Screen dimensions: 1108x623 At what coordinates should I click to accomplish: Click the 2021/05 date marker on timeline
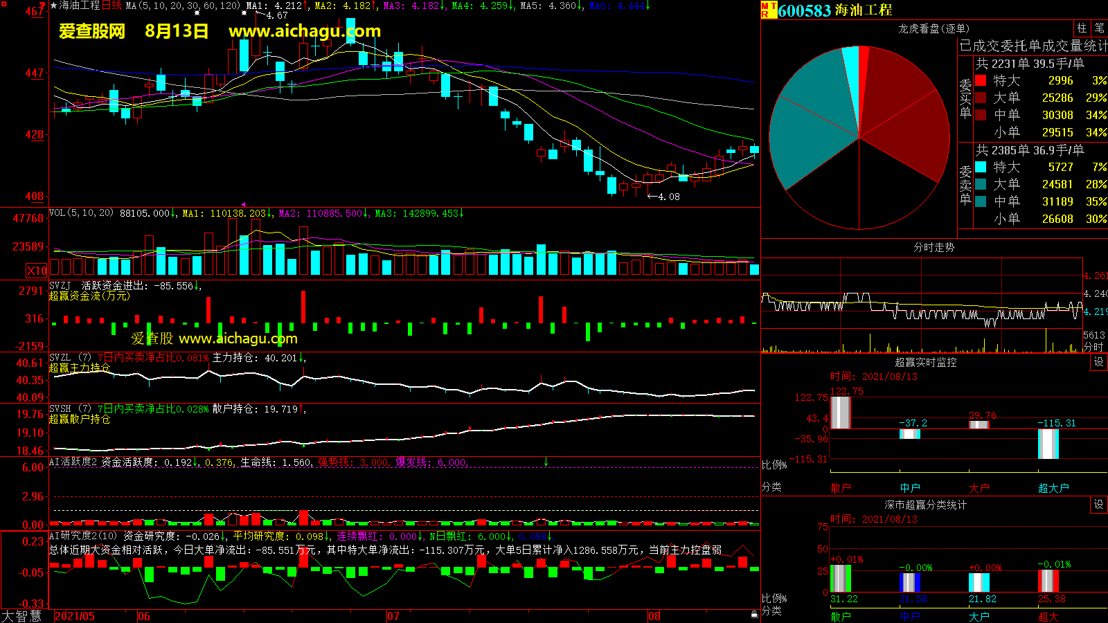point(75,616)
